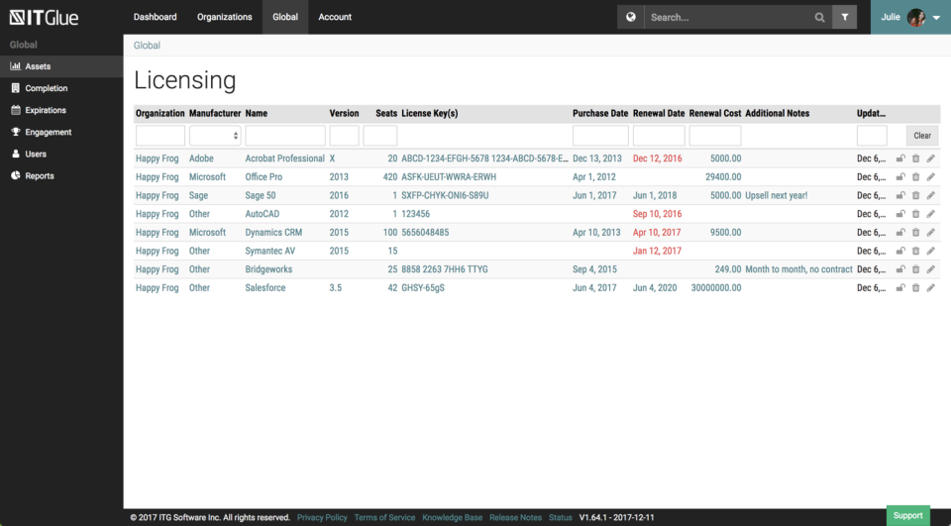Screen dimensions: 951x526
Task: Open the Terms of Service link
Action: [384, 517]
